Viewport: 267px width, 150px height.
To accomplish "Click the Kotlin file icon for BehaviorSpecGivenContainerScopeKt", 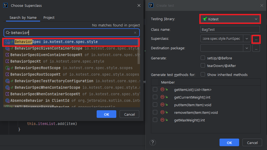I will [x=7, y=55].
